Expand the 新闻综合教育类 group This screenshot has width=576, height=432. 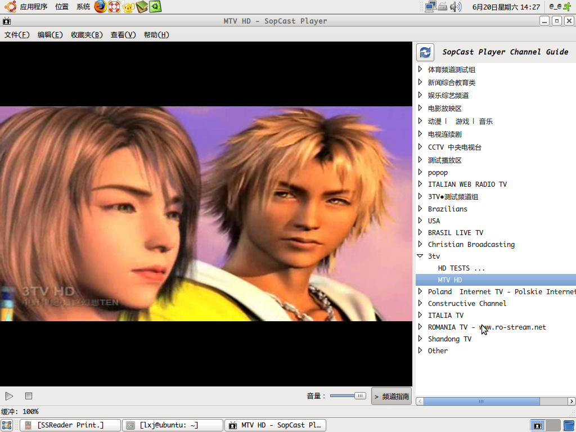pos(420,82)
